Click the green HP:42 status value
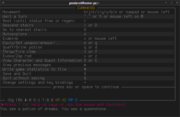Screen dimensions: 180x117 tap(61, 100)
